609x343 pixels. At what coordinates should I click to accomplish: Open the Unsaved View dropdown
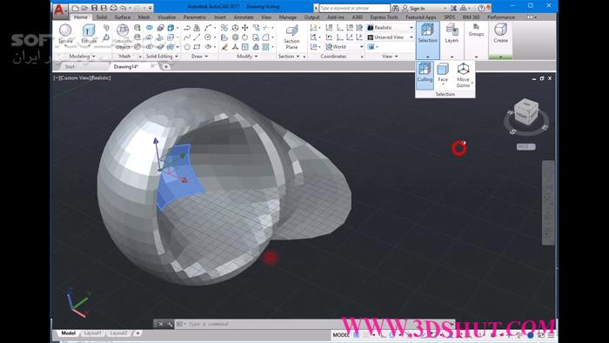tap(391, 37)
